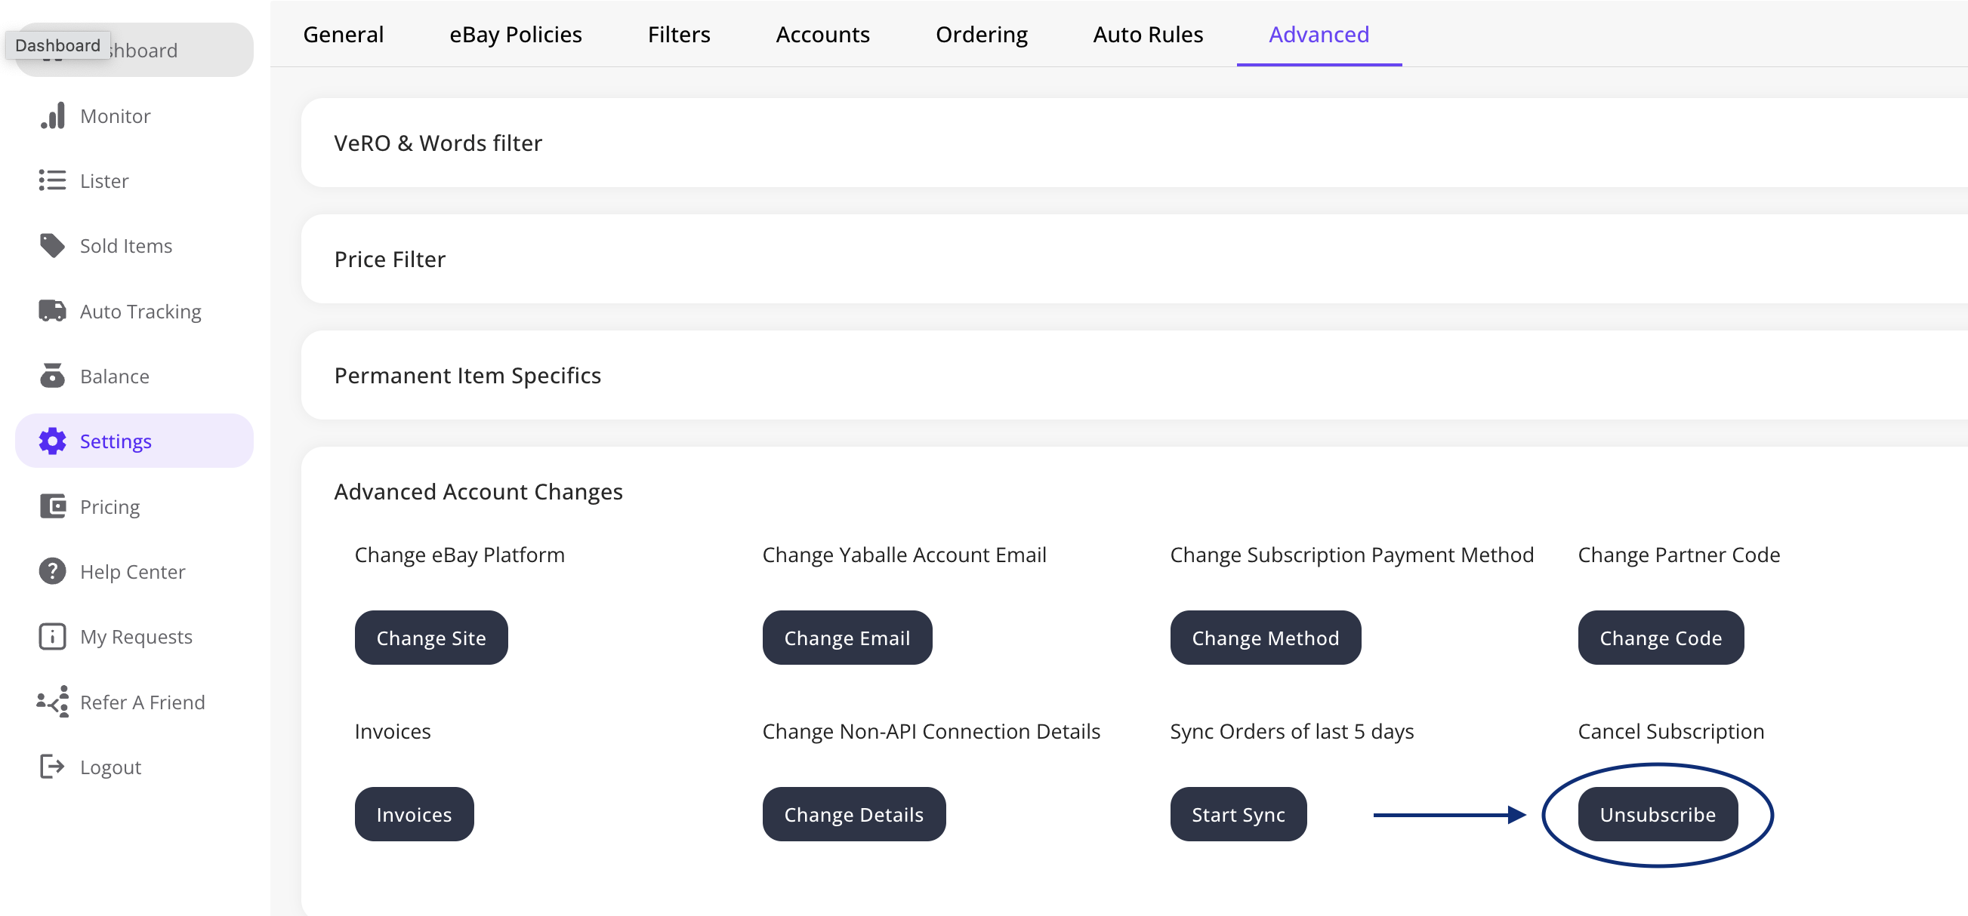Switch to the eBay Policies tab
Viewport: 1968px width, 916px height.
516,35
